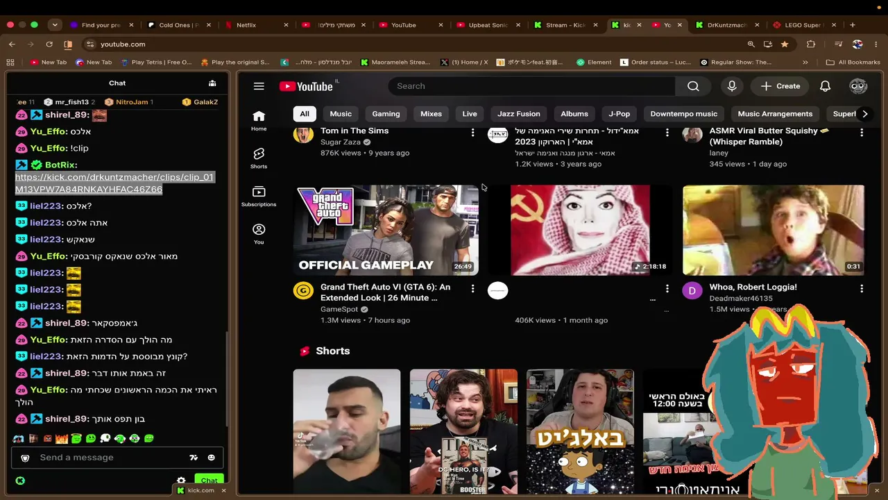The image size is (888, 500).
Task: Go to YouTube home via the logo
Action: (306, 86)
